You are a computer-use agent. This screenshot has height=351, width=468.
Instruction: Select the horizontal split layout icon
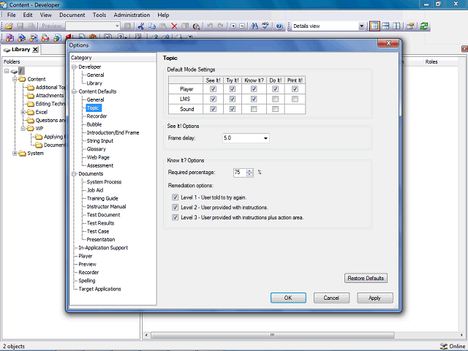(x=385, y=26)
